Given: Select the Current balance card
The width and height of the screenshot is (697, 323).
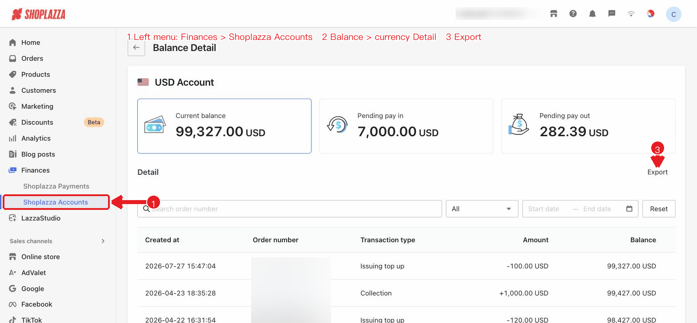Looking at the screenshot, I should click(224, 126).
